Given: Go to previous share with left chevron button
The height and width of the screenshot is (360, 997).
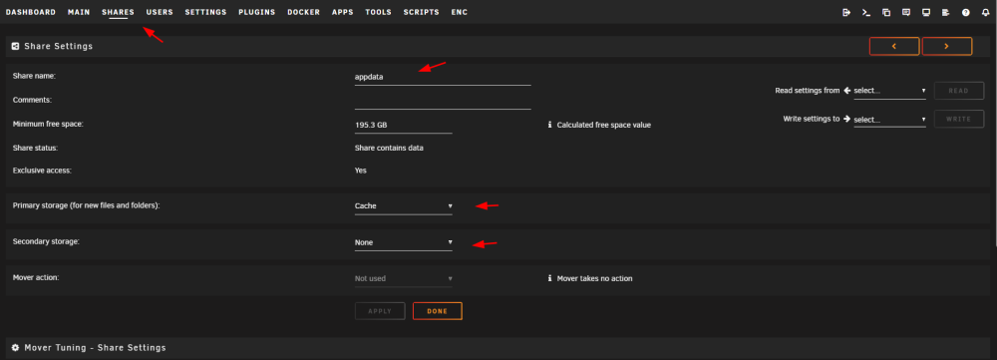Looking at the screenshot, I should [x=894, y=47].
